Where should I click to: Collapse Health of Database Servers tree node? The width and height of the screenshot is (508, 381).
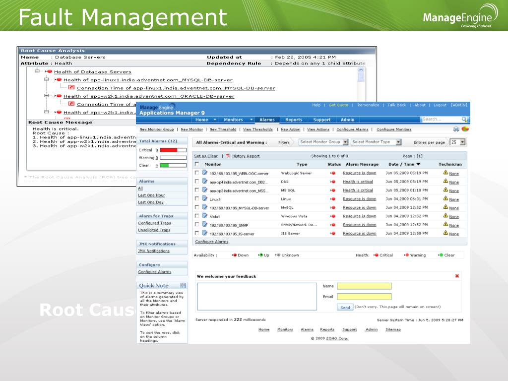(x=37, y=71)
